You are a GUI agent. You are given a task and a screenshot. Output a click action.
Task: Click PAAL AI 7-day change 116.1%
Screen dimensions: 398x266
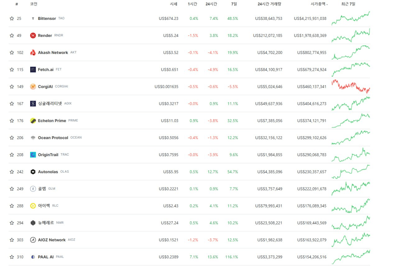click(232, 257)
